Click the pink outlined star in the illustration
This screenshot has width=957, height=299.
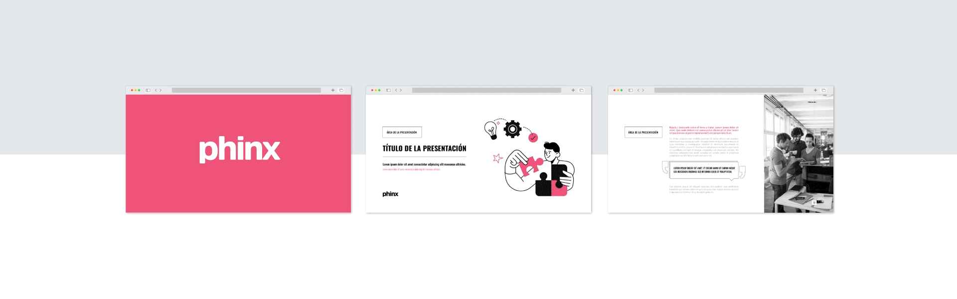click(x=497, y=158)
